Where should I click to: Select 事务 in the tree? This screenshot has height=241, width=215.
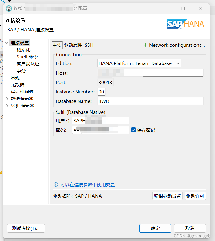pos(21,70)
